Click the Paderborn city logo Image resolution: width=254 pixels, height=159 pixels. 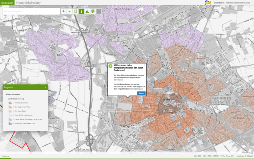click(x=208, y=2)
